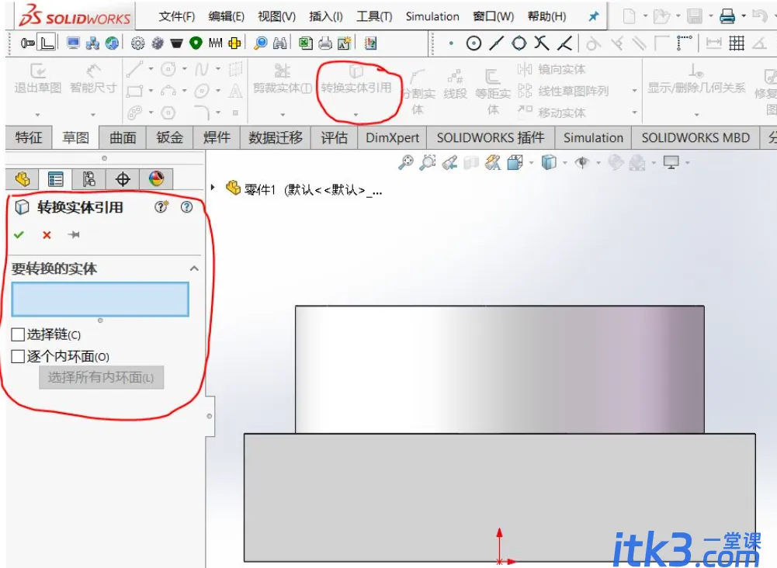Open dropdown under Convert Entities (转换实体引用)
777x568 pixels.
click(356, 115)
